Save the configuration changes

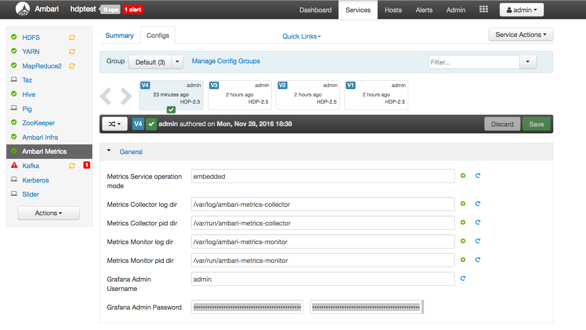536,124
